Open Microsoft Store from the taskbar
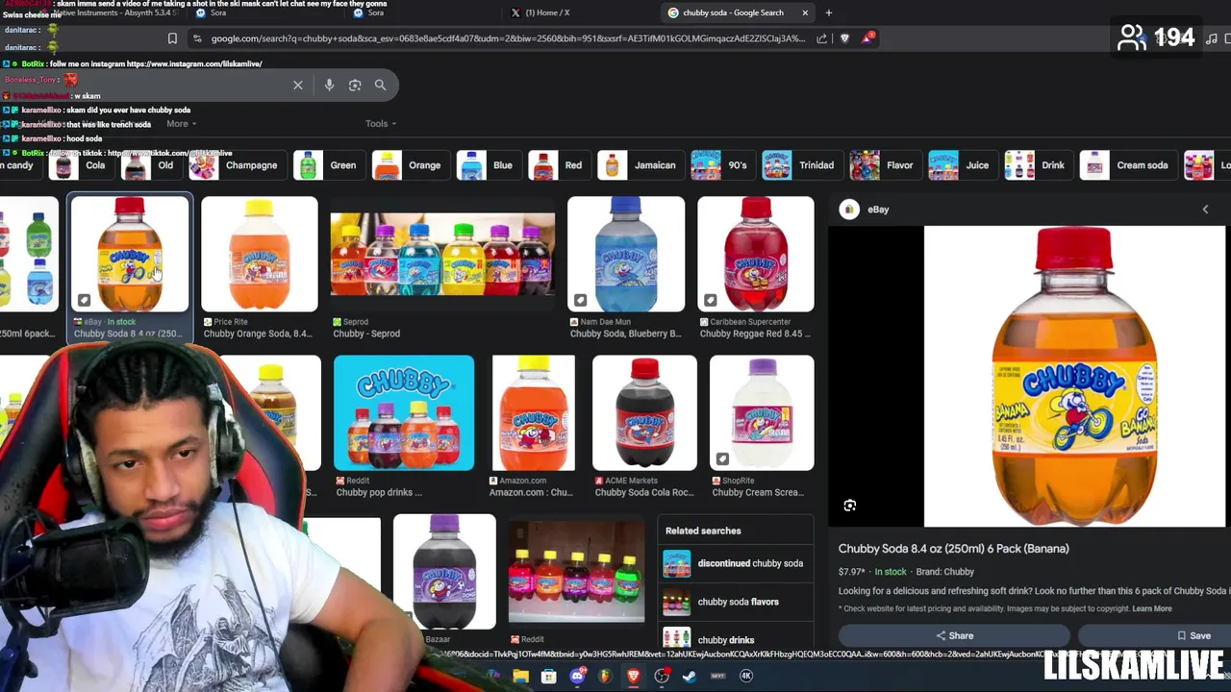 [548, 676]
